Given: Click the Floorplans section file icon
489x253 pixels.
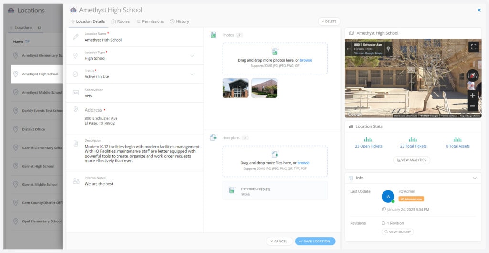Looking at the screenshot, I should 213,137.
